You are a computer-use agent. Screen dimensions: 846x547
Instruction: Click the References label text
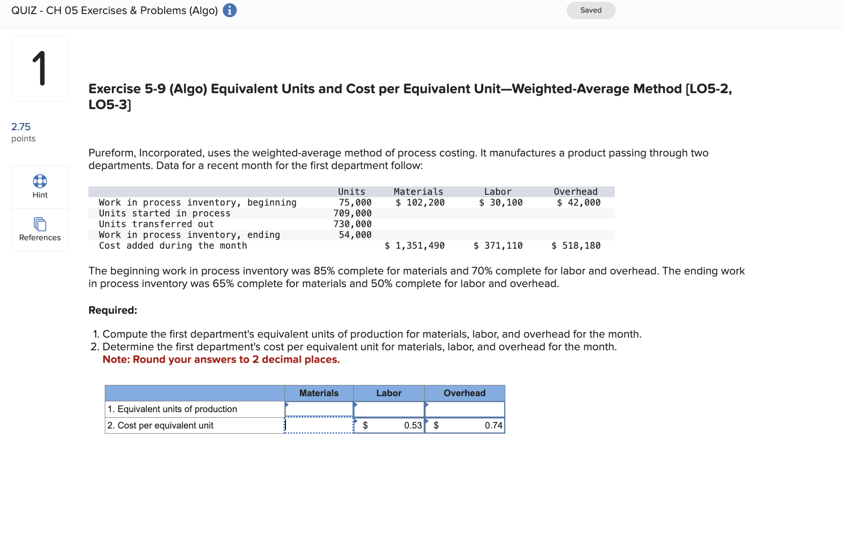40,237
